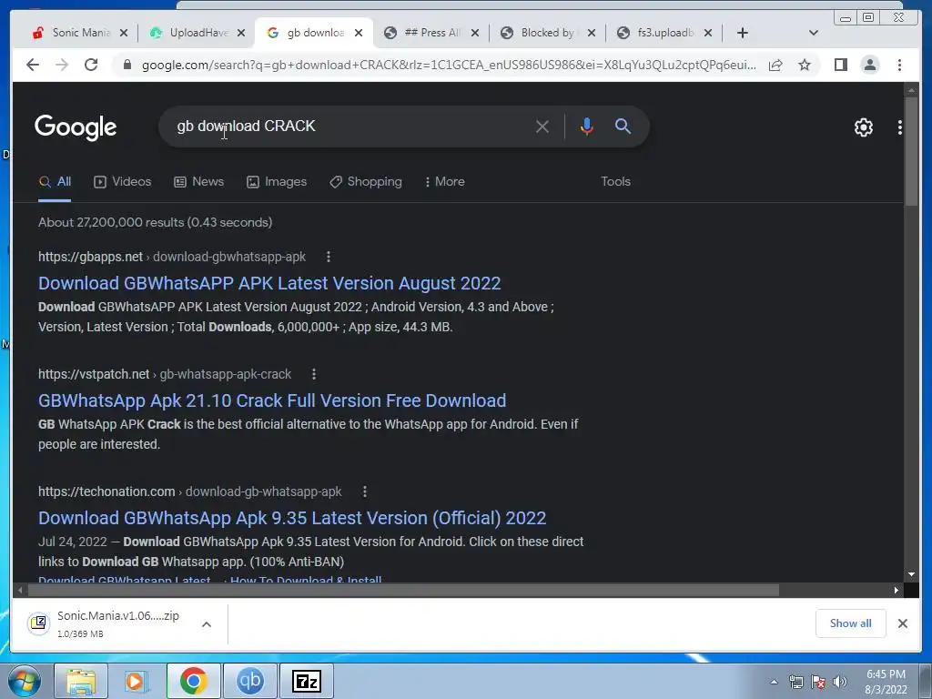Open a new browser tab
The width and height of the screenshot is (932, 699).
point(743,34)
